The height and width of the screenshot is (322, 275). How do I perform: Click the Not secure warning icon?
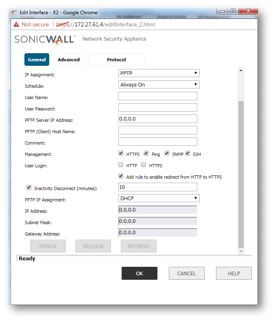click(x=16, y=24)
